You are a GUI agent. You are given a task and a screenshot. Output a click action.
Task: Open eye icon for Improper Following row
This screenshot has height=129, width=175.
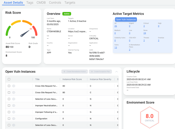[14, 112]
